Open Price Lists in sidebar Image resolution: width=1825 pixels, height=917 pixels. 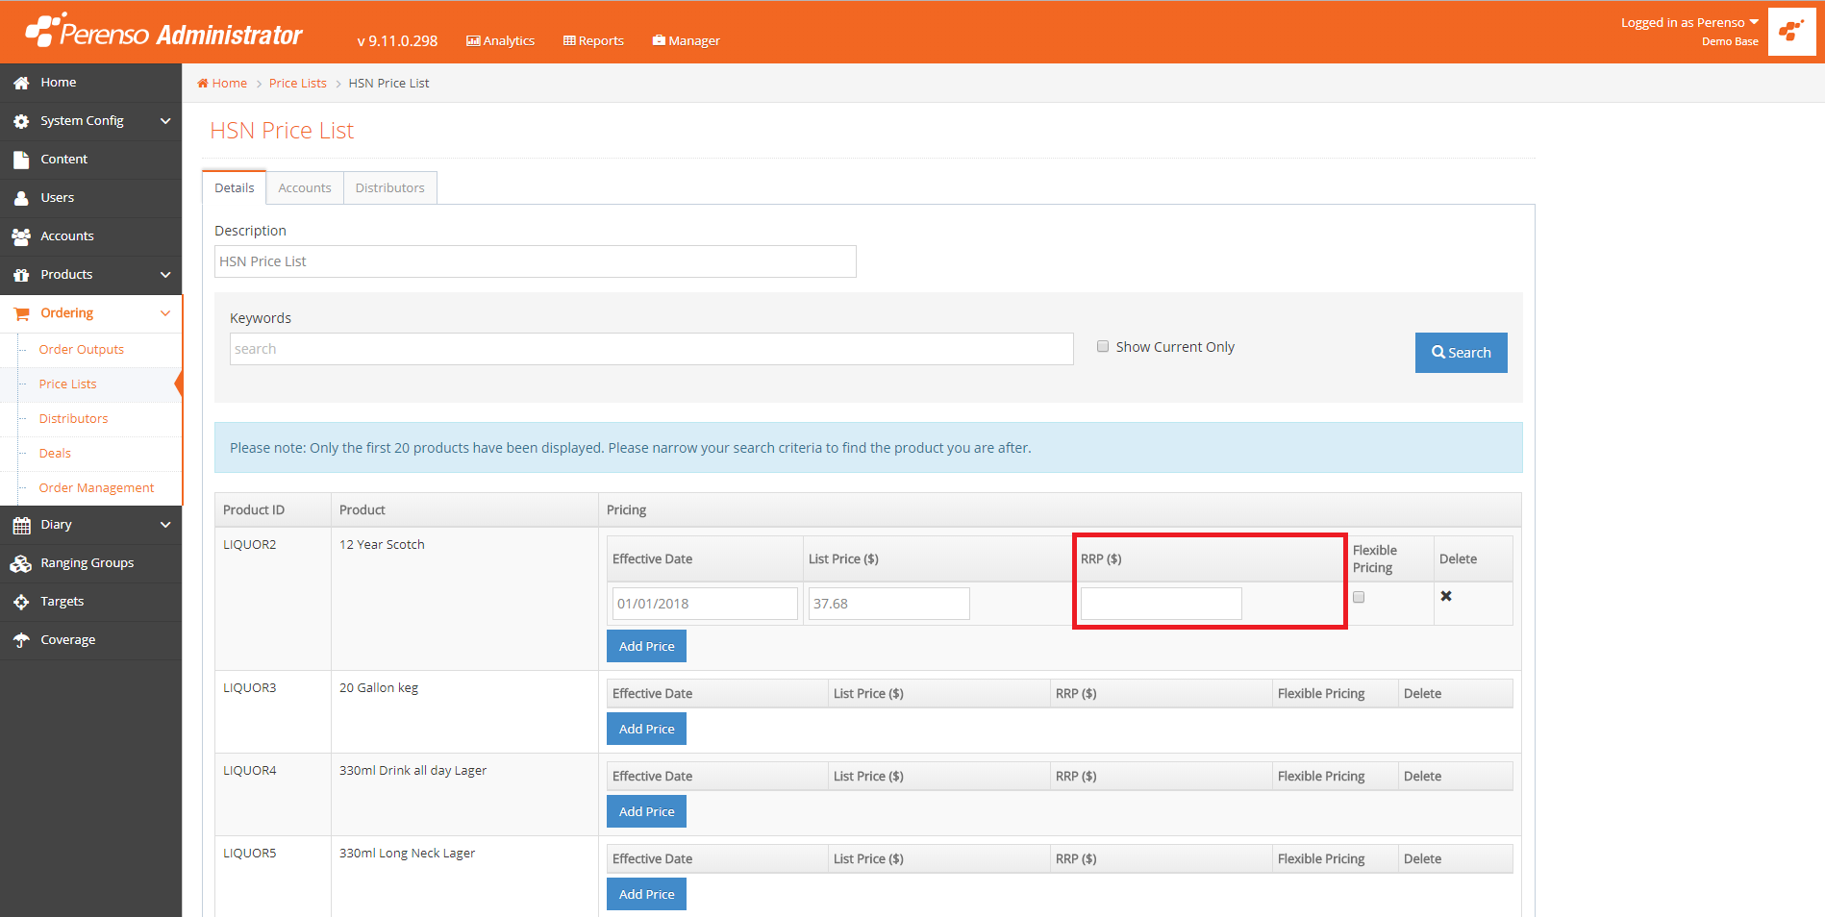[68, 384]
